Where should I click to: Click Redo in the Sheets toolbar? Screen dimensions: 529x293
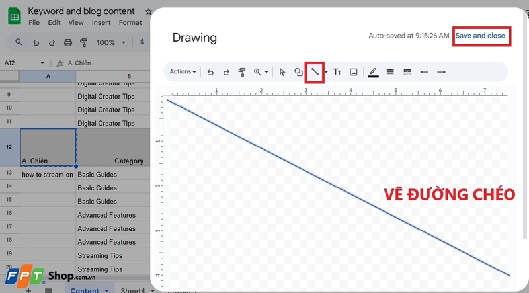pyautogui.click(x=52, y=42)
